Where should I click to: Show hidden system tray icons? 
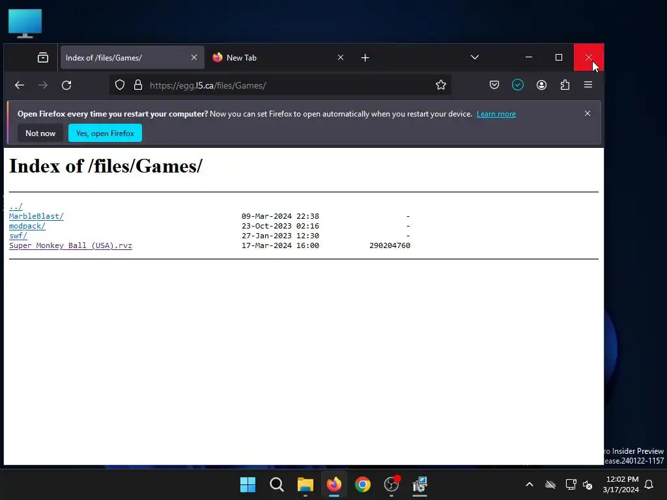tap(530, 484)
